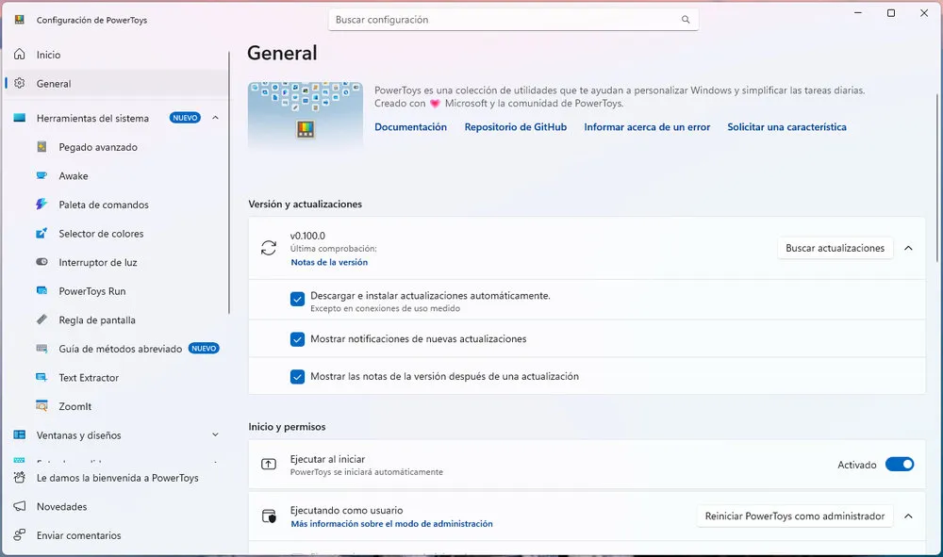
Task: Open Más información sobre el modo de administración
Action: (391, 524)
